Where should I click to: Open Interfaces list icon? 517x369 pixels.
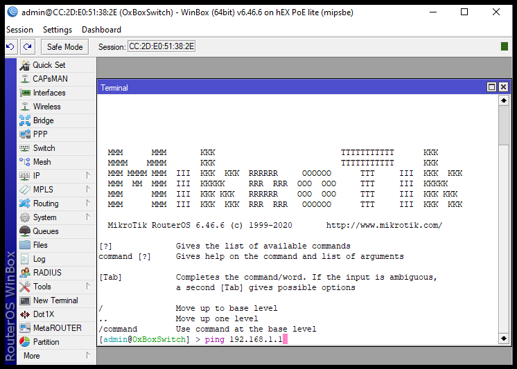pyautogui.click(x=25, y=93)
